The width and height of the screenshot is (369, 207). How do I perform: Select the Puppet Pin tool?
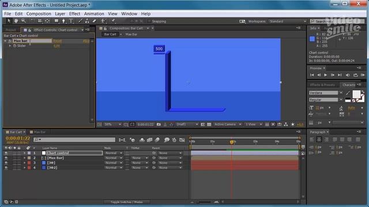pyautogui.click(x=113, y=21)
